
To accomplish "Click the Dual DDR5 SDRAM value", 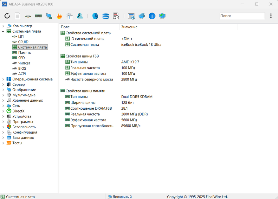I will point(137,97).
